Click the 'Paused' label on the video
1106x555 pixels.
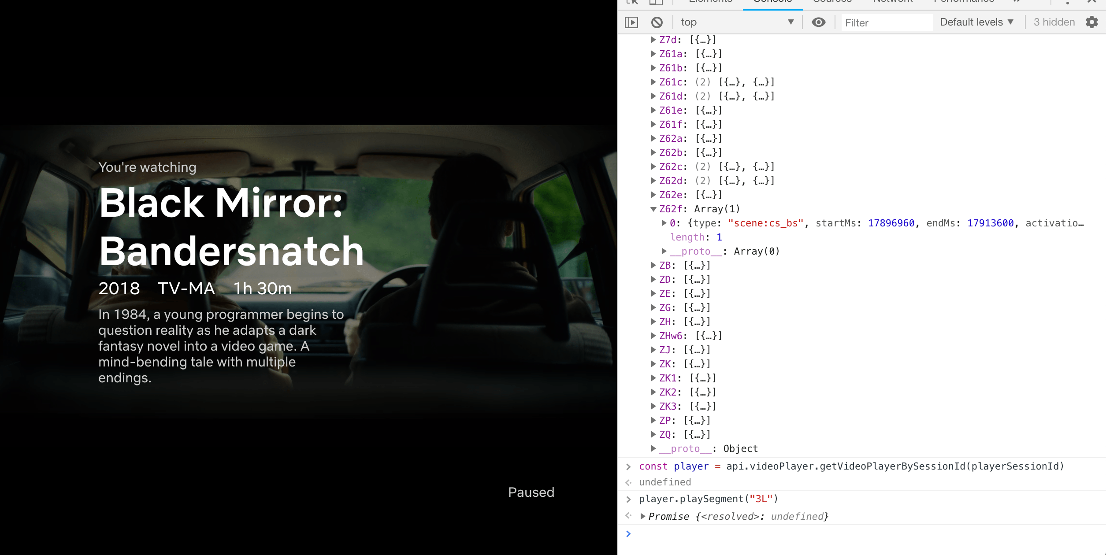click(x=531, y=492)
